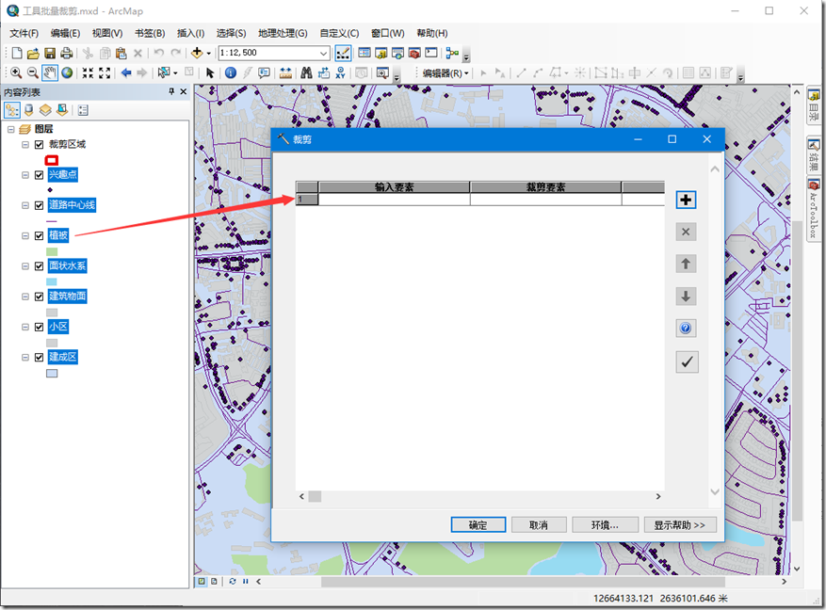Open the 目录 side tab
This screenshot has height=610, width=826.
[814, 105]
